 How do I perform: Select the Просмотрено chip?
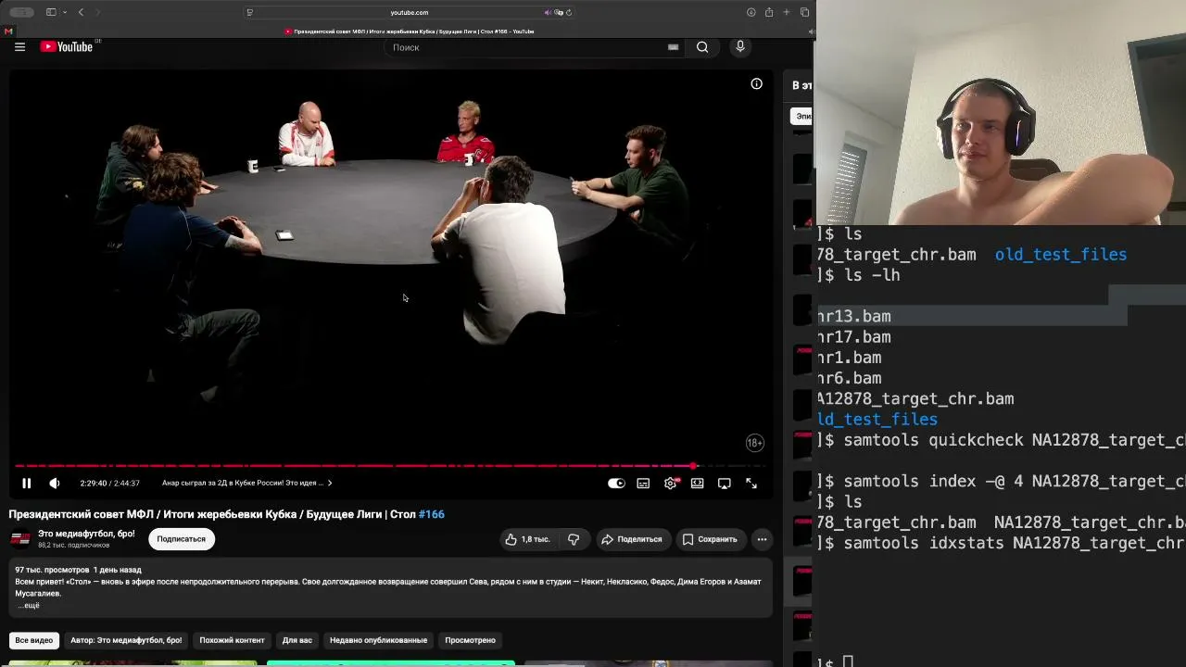coord(470,640)
